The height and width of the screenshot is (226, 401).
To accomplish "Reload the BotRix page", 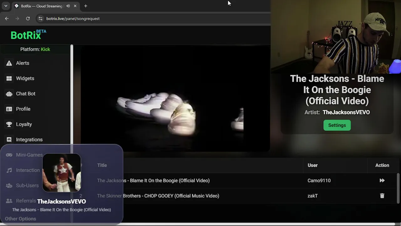I will pos(28,19).
